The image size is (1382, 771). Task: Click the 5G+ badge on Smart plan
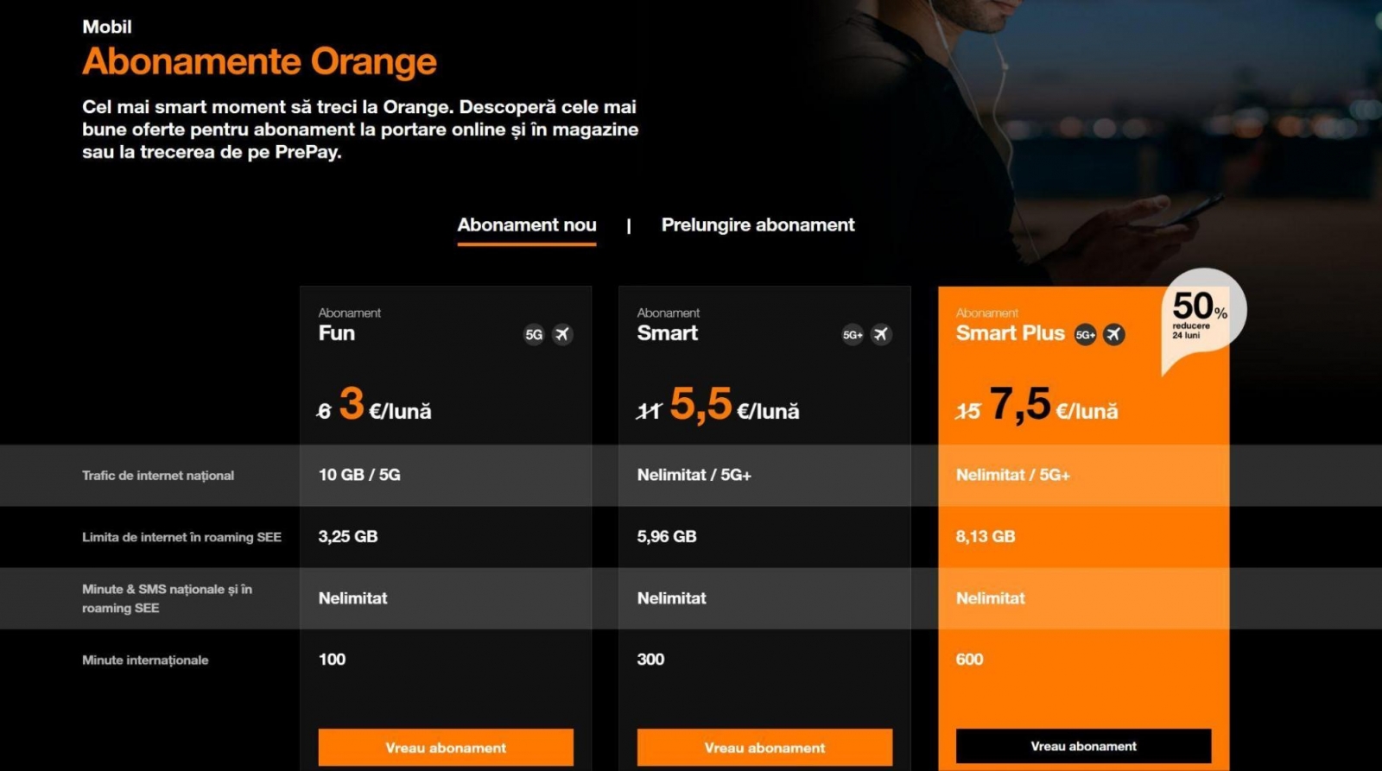[853, 334]
